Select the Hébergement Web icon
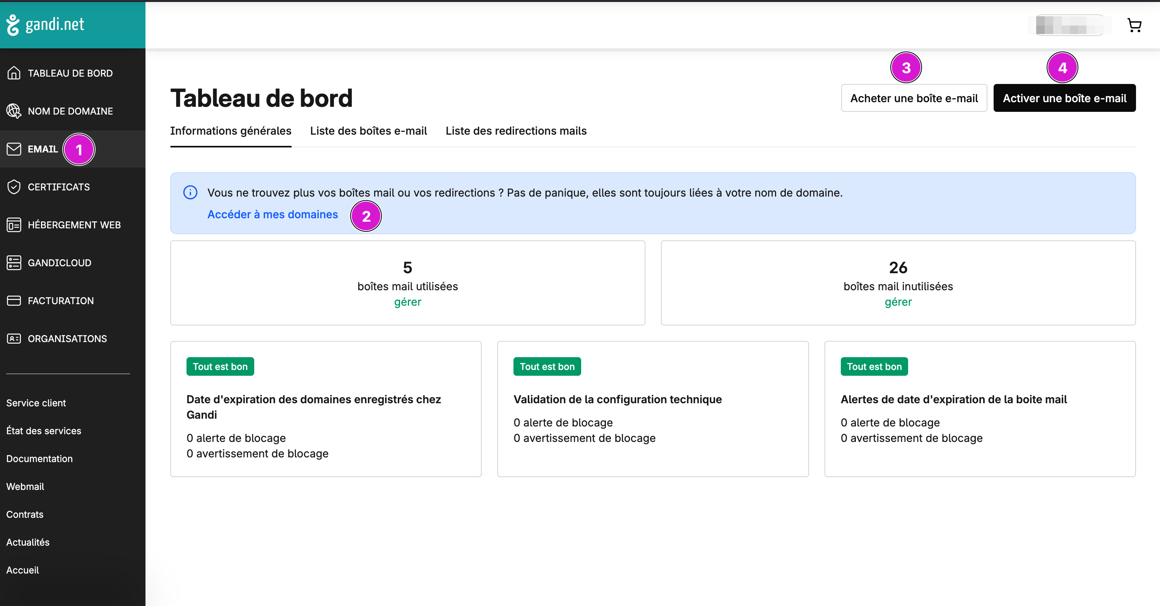Screen dimensions: 1160x606 click(x=14, y=225)
